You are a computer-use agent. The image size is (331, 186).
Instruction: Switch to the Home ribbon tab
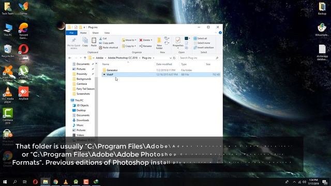point(83,33)
